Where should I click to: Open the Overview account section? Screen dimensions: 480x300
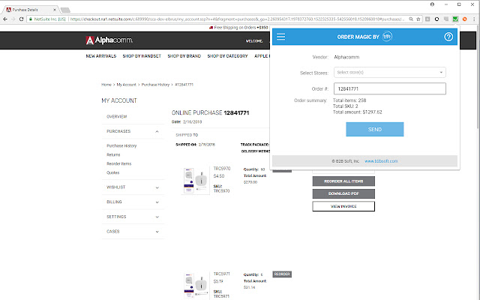[x=117, y=117]
